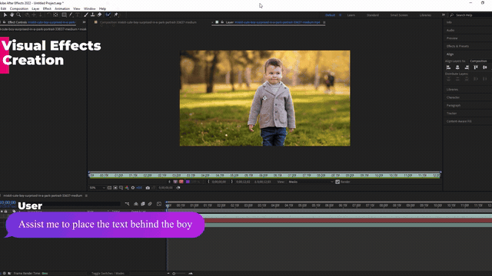Click the graph editor icon in timeline
The width and height of the screenshot is (492, 276).
point(159,204)
